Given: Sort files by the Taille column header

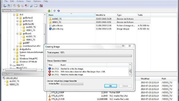Looking at the screenshot, I should tap(143, 15).
